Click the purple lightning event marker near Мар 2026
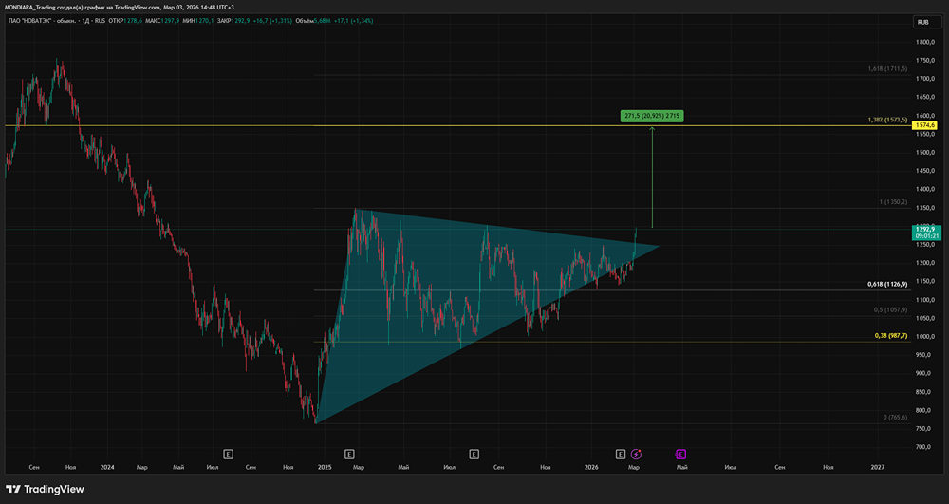 [636, 455]
